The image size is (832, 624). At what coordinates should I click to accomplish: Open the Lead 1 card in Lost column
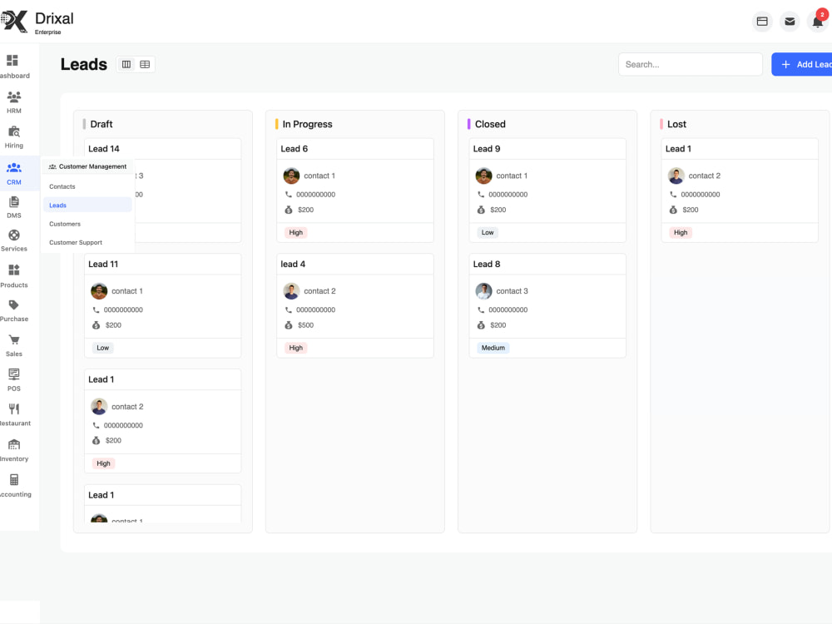[678, 149]
